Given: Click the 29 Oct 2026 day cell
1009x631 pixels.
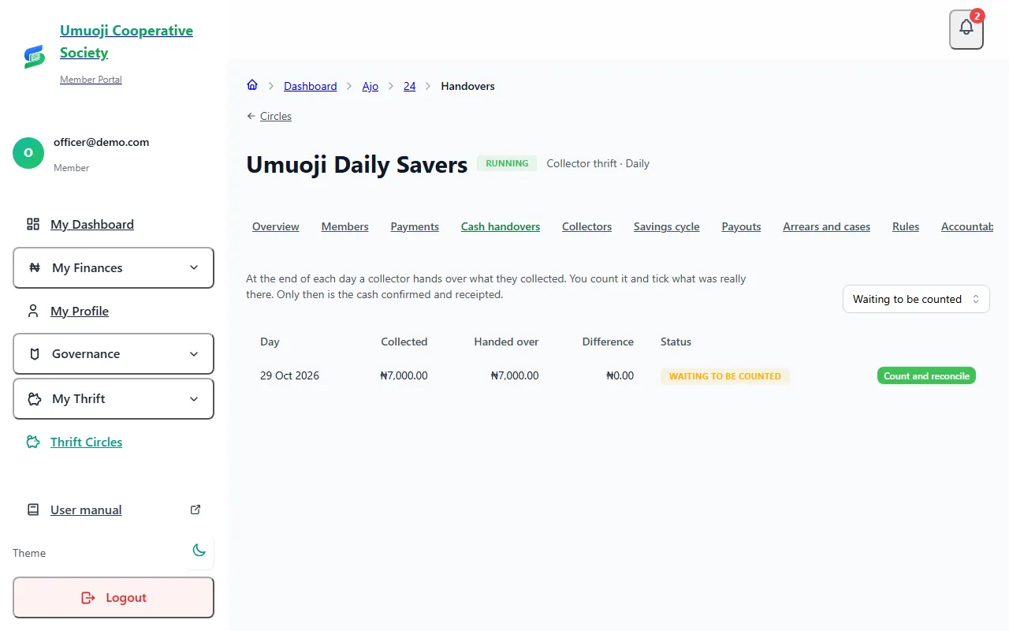Looking at the screenshot, I should pyautogui.click(x=290, y=375).
